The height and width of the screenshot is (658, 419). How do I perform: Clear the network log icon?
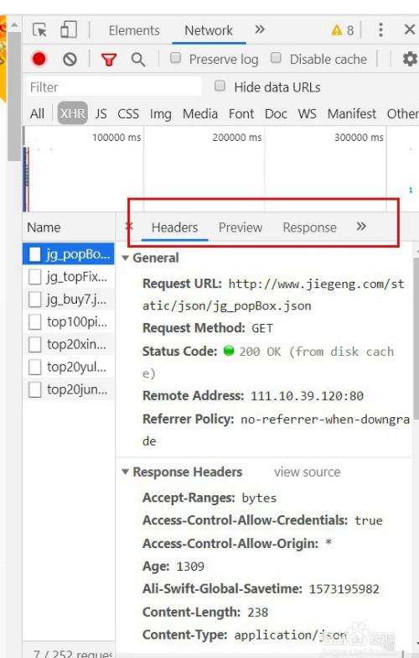pos(70,60)
